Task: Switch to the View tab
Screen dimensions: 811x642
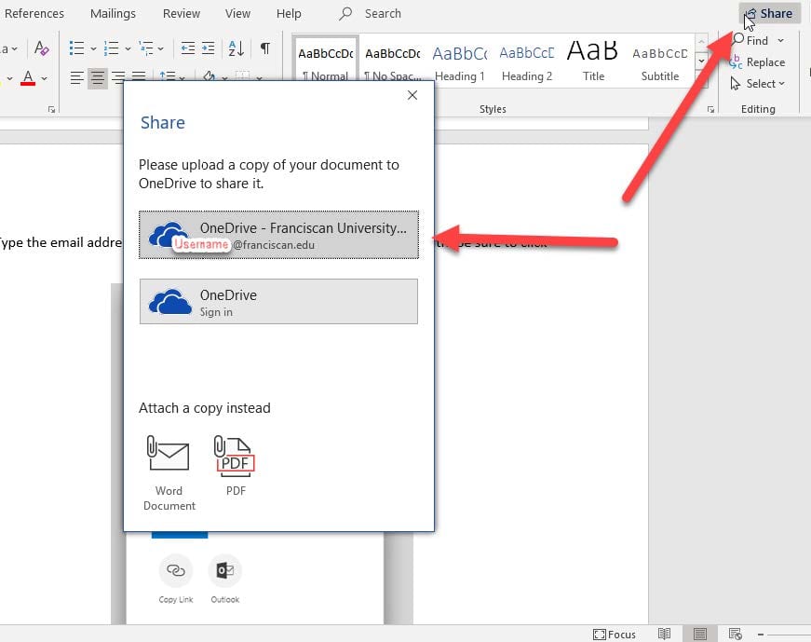Action: pyautogui.click(x=237, y=13)
